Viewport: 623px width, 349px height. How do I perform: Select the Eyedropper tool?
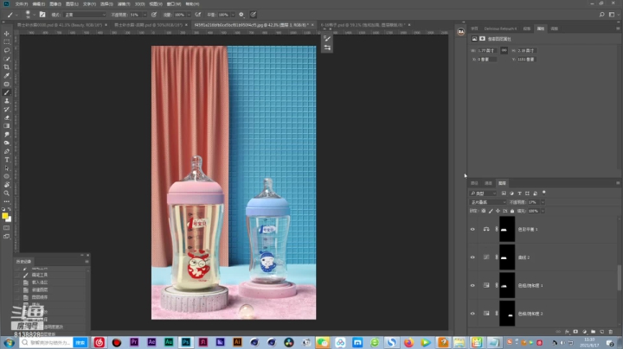pyautogui.click(x=7, y=75)
